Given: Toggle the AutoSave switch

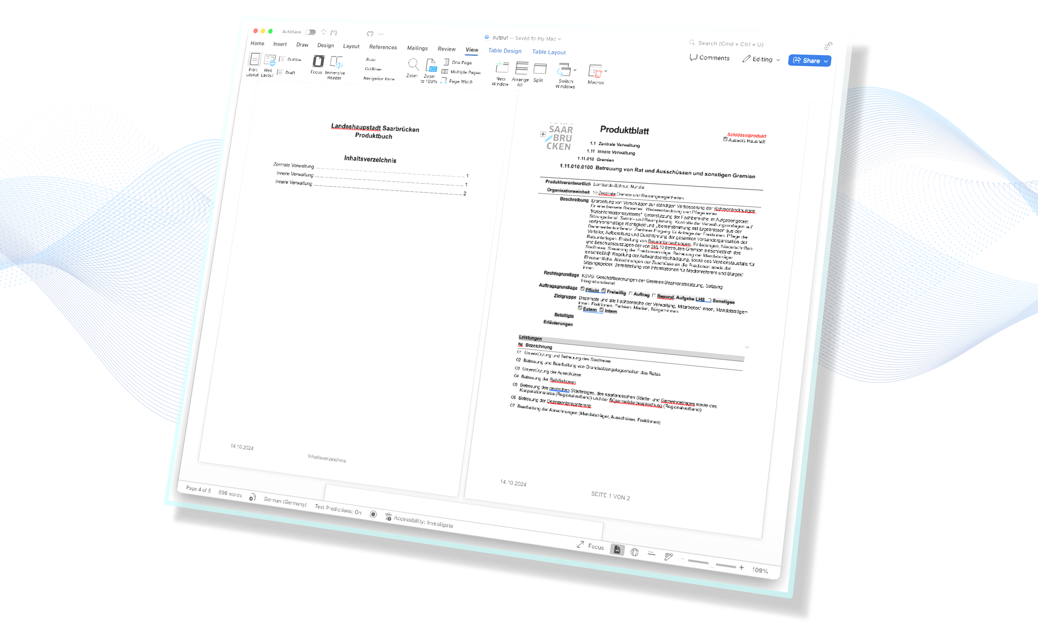Looking at the screenshot, I should click(310, 32).
